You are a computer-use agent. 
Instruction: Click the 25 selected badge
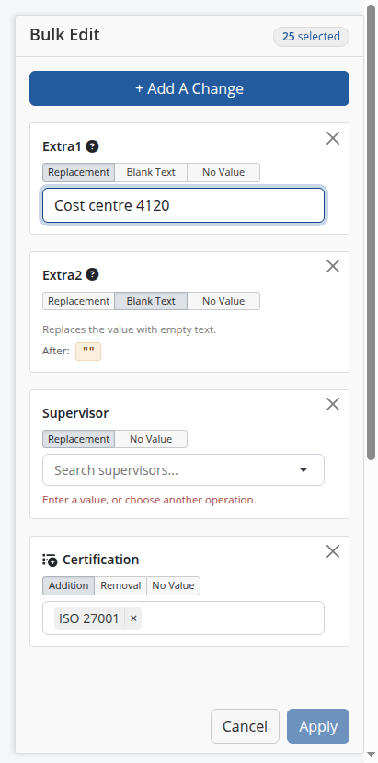pyautogui.click(x=312, y=37)
